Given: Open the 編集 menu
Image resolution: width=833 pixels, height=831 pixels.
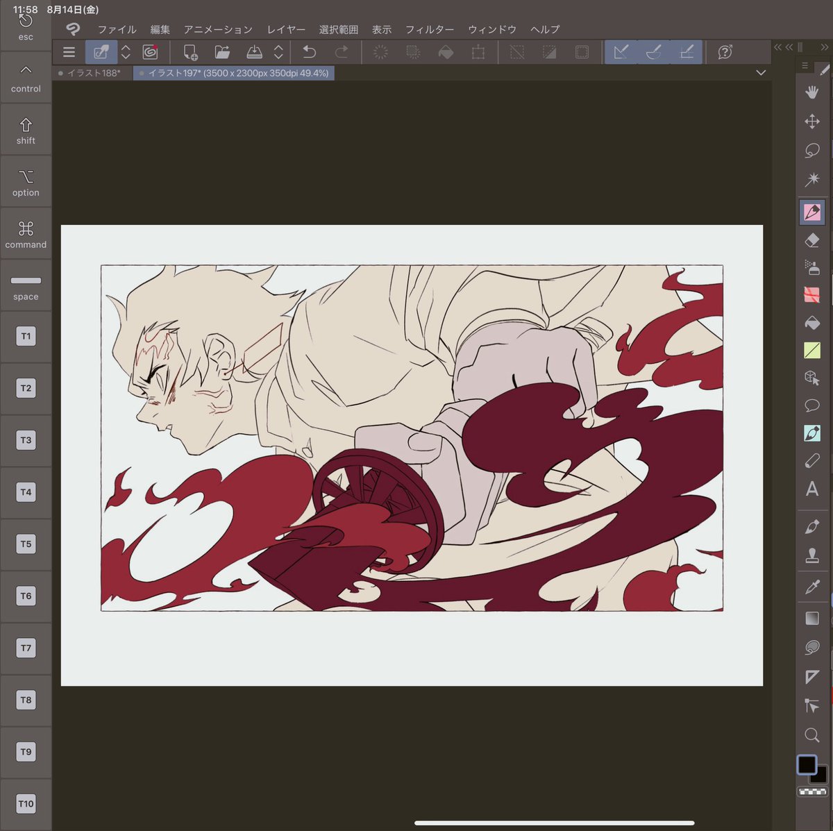Looking at the screenshot, I should (160, 29).
